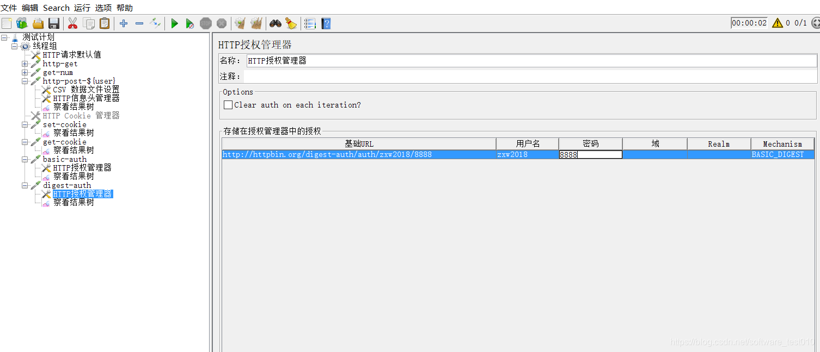
Task: Click the blue plus Expand All icon
Action: pyautogui.click(x=124, y=23)
